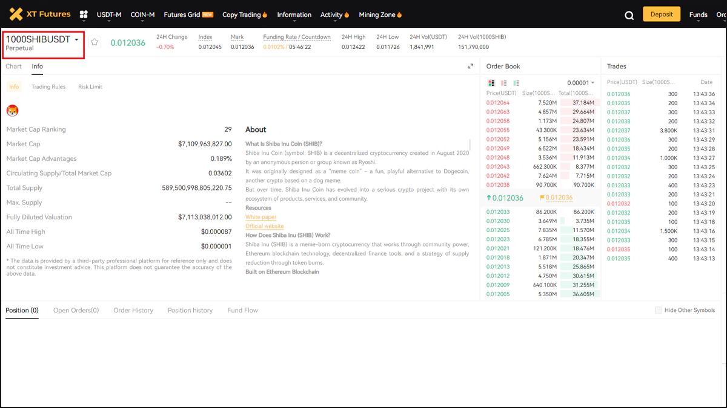
Task: Select the 0.012005 buy order row
Action: (540, 294)
